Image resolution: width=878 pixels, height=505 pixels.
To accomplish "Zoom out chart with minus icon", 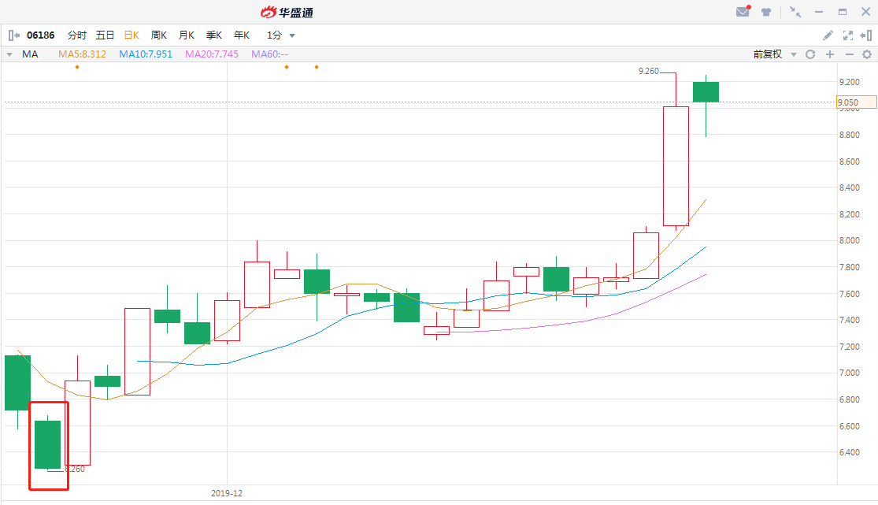I will pyautogui.click(x=849, y=54).
